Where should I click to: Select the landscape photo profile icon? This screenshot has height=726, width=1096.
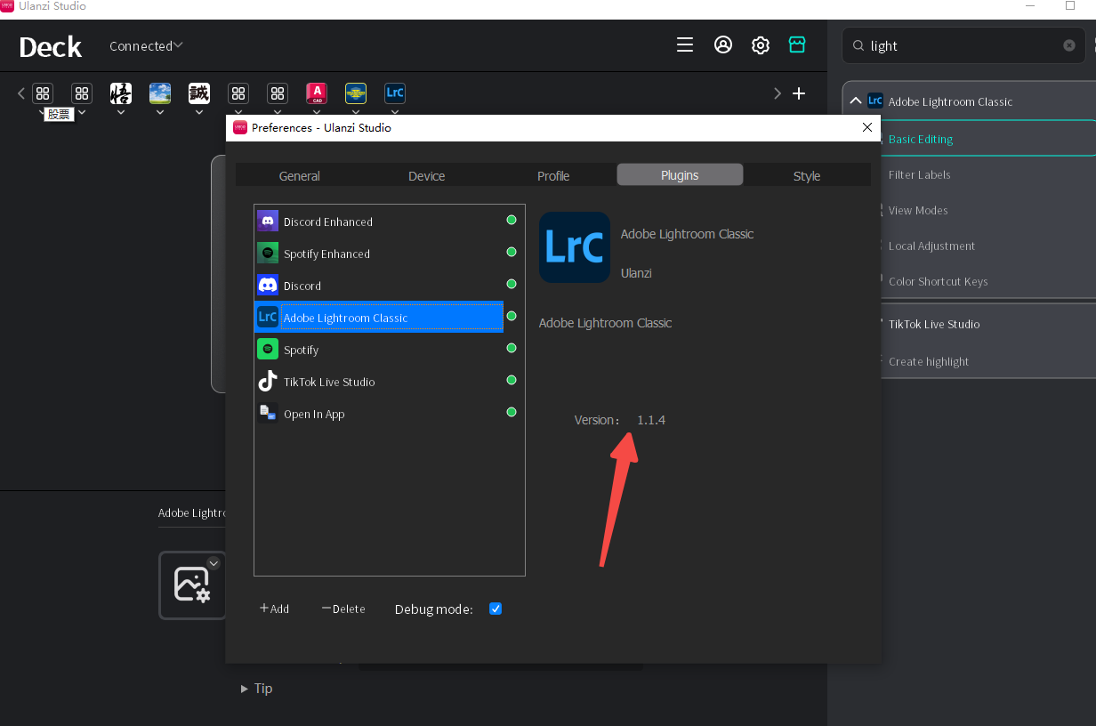[160, 93]
